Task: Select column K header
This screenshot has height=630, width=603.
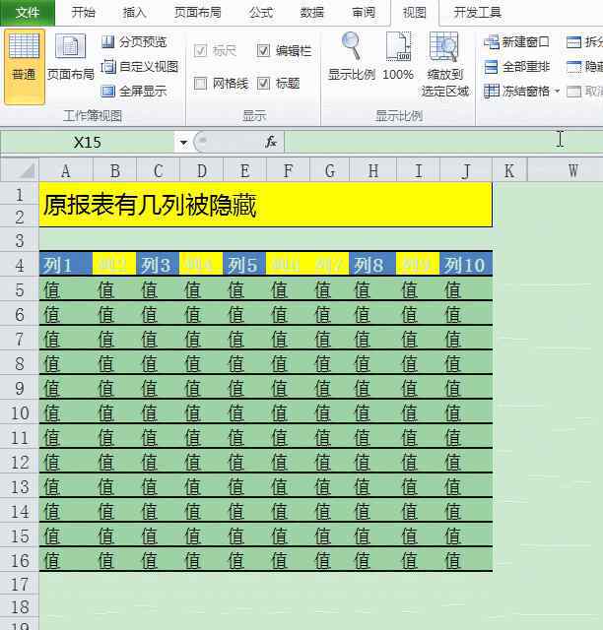Action: (509, 171)
